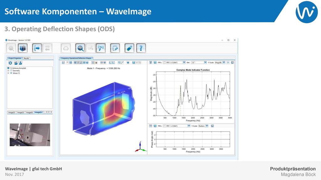Click the greyed-out wind flow toolbar button
The width and height of the screenshot is (321, 180).
(90, 48)
